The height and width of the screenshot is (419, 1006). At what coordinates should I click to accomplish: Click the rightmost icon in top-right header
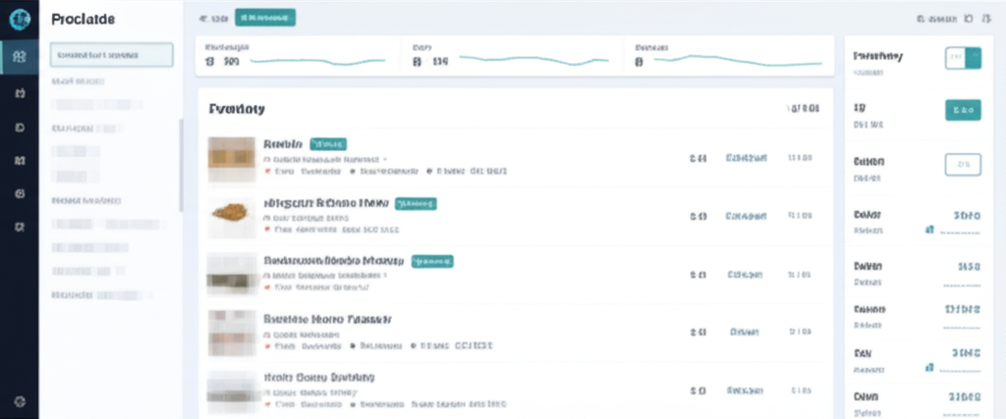985,18
